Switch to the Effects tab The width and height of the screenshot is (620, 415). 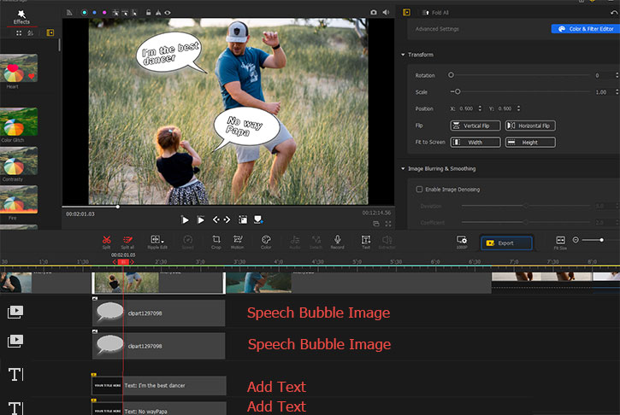click(22, 16)
